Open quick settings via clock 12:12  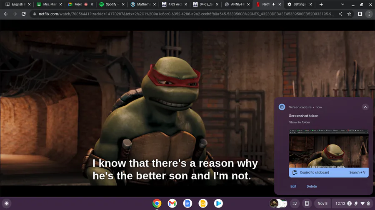tap(340, 203)
